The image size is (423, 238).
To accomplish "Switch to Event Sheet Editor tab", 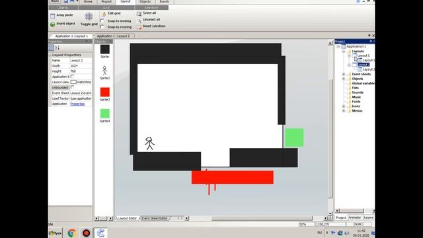I will coord(155,218).
